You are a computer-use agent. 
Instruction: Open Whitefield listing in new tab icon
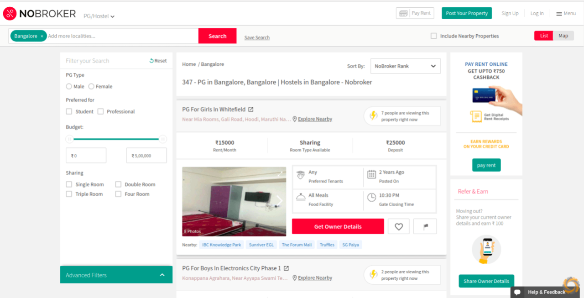[x=250, y=110]
